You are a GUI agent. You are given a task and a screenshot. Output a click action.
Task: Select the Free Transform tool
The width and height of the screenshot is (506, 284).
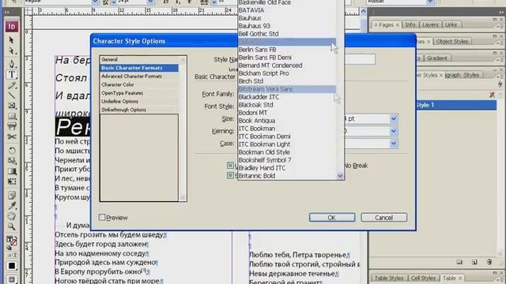point(12,181)
